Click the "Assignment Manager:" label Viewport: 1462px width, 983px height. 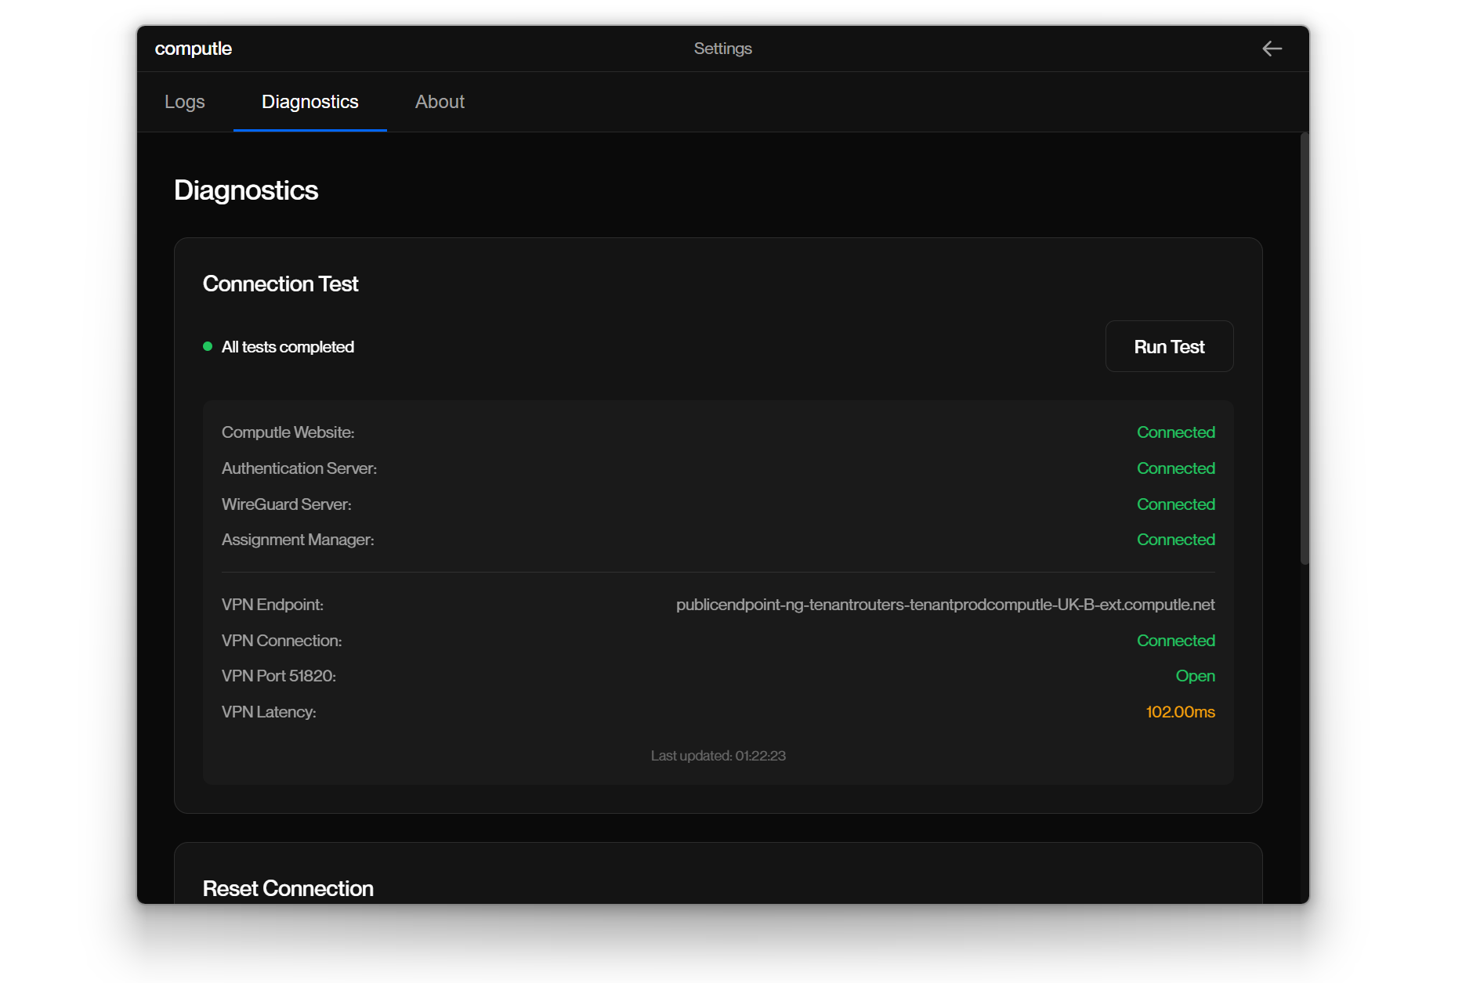[298, 540]
